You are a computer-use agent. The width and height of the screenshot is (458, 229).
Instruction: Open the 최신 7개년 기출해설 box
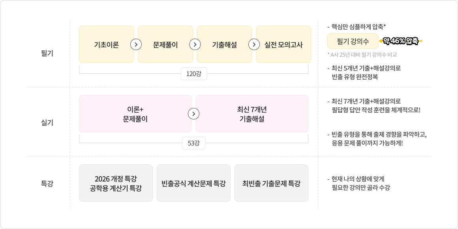[252, 114]
